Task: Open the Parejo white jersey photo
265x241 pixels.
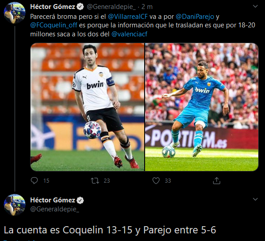Action: pos(88,107)
